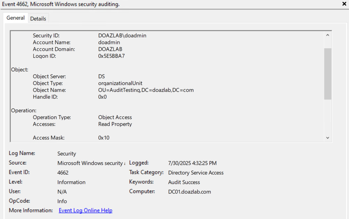Click the Keywords field showing Audit Success
This screenshot has height=219, width=349.
tap(184, 182)
